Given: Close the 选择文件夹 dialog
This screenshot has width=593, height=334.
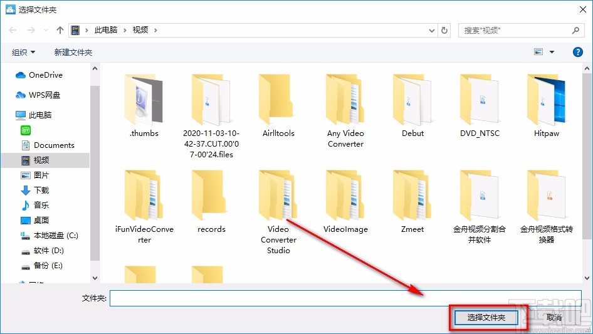Looking at the screenshot, I should coord(583,9).
